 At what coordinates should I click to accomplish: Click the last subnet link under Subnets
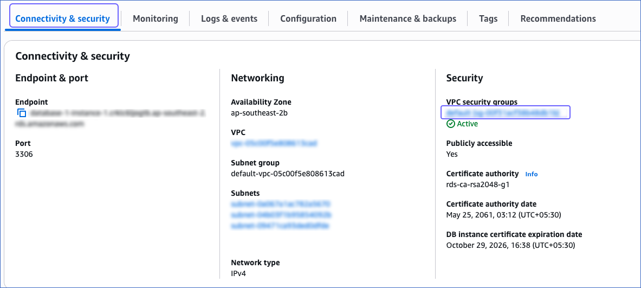281,225
